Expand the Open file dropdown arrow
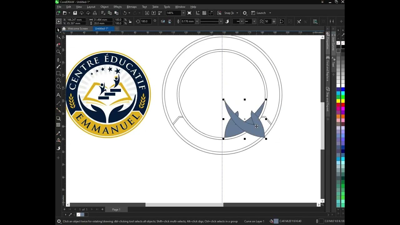 click(69, 13)
